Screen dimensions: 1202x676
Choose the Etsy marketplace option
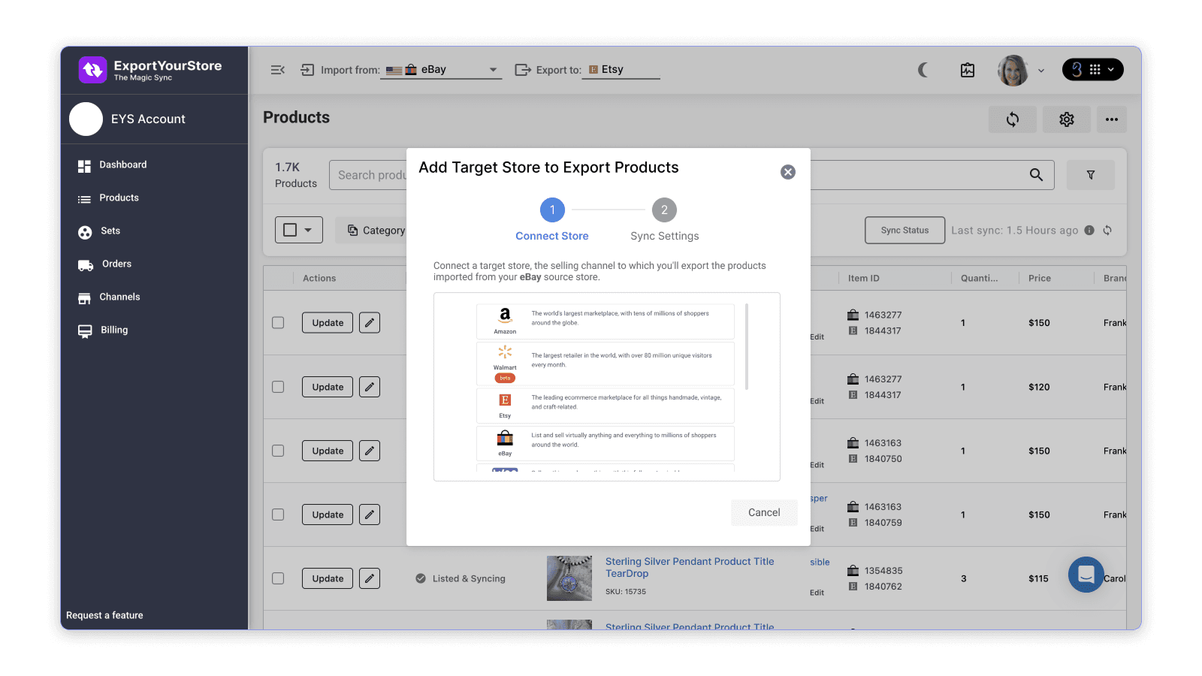click(605, 406)
